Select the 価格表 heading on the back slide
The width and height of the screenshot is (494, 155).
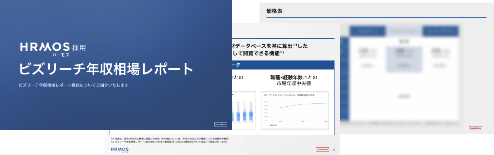pyautogui.click(x=274, y=11)
